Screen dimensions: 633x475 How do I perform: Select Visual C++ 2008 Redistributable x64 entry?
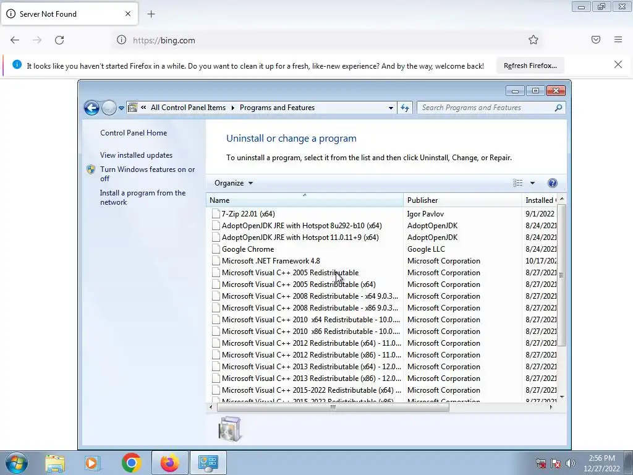[310, 296]
